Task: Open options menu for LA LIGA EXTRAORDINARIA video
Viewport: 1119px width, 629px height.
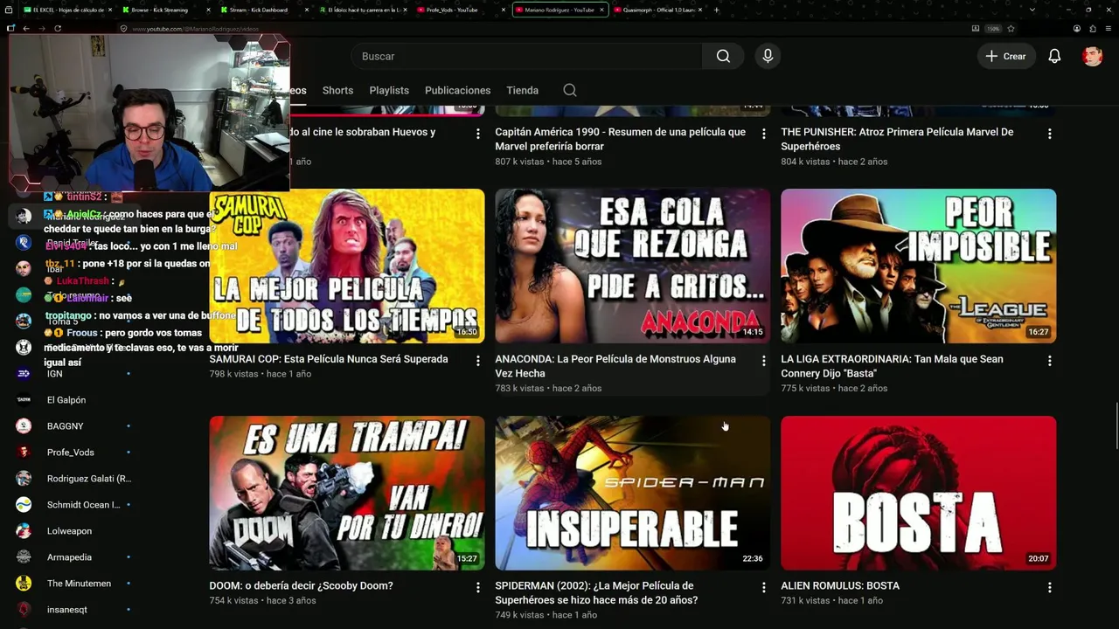Action: pos(1050,361)
